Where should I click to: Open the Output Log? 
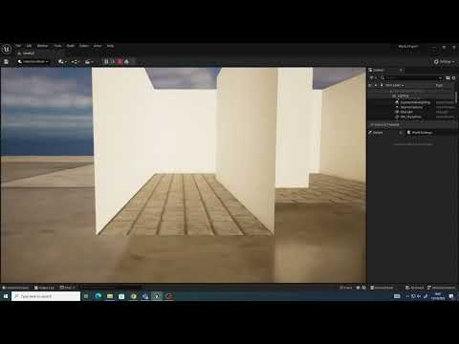point(45,288)
